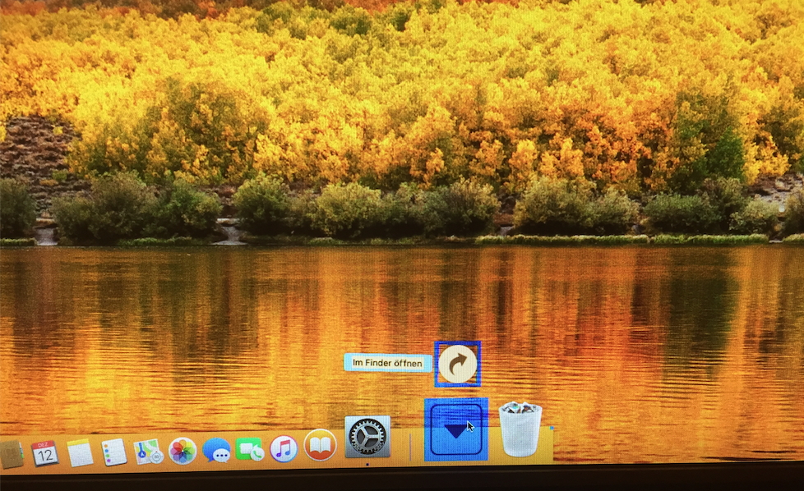Image resolution: width=804 pixels, height=491 pixels.
Task: Open Calendar showing Dez 12
Action: tap(44, 453)
